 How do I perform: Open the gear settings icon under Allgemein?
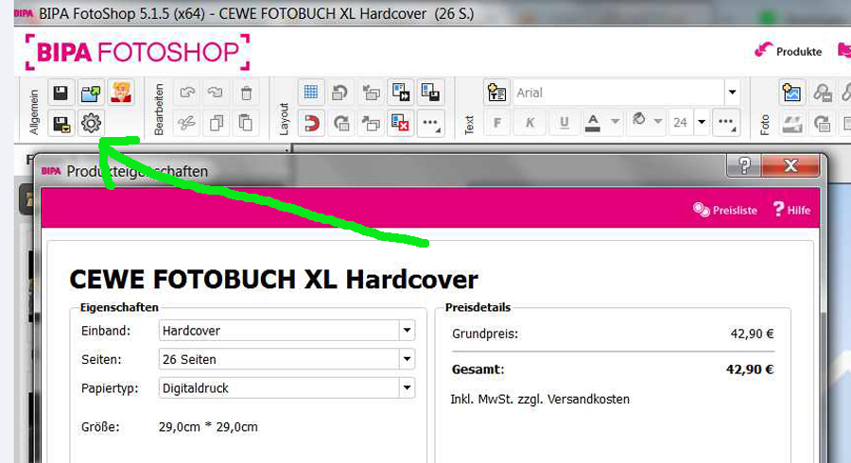pyautogui.click(x=91, y=124)
